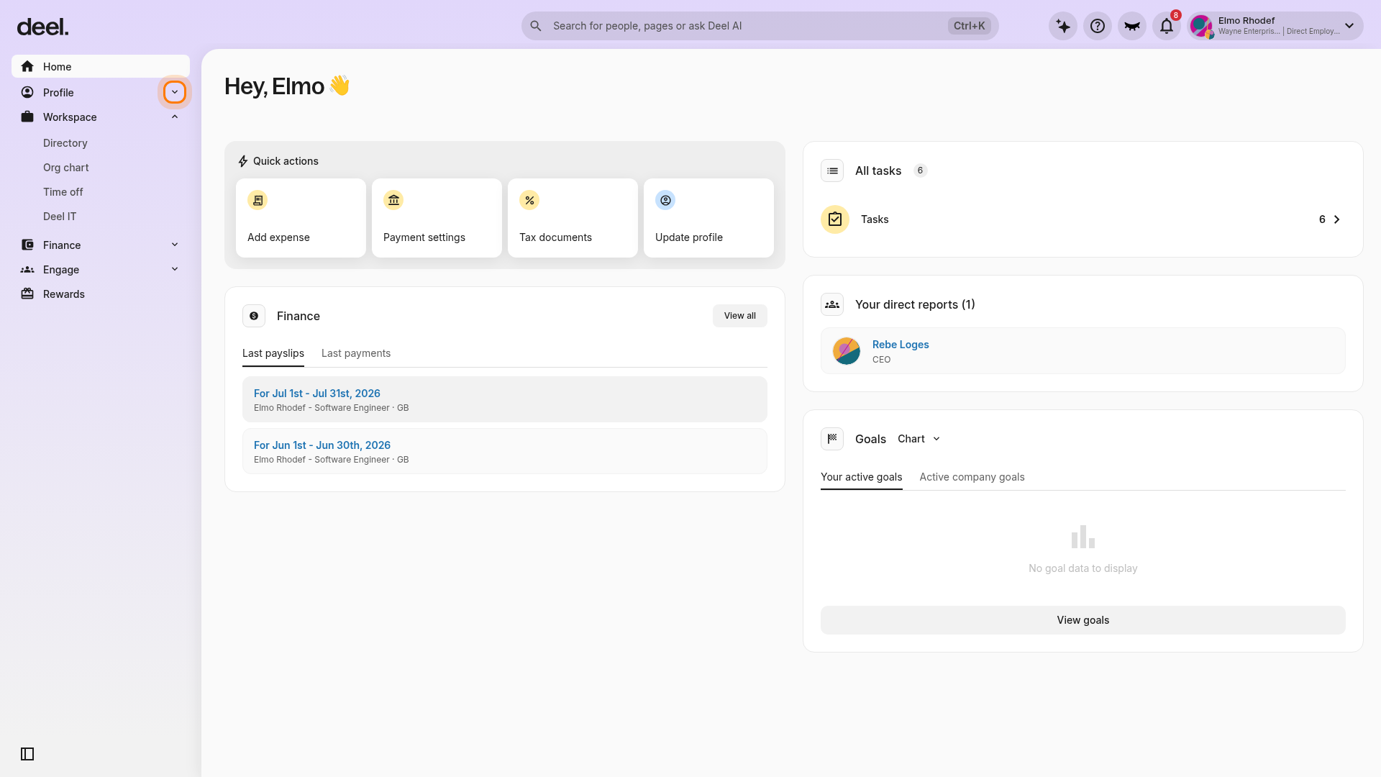
Task: Click the Quick actions lightning icon
Action: (x=243, y=161)
